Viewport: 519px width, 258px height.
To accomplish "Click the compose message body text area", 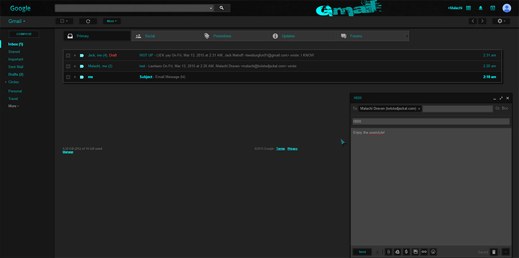I will click(x=431, y=187).
